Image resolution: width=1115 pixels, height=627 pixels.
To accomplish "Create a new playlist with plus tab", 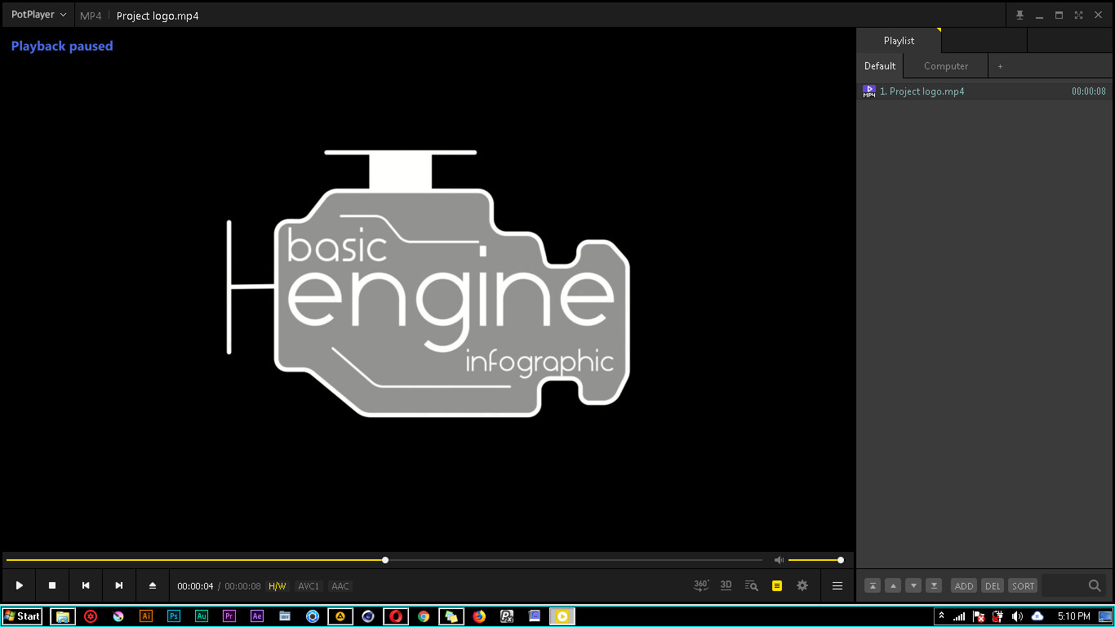I will [1000, 65].
